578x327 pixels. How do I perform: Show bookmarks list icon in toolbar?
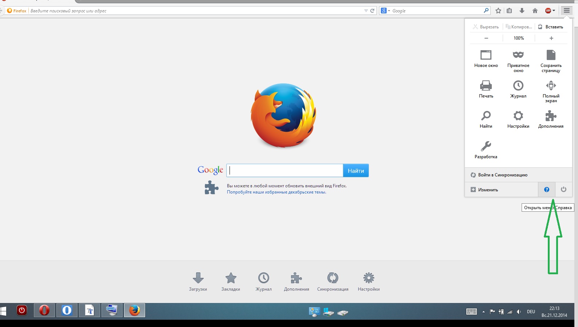509,11
